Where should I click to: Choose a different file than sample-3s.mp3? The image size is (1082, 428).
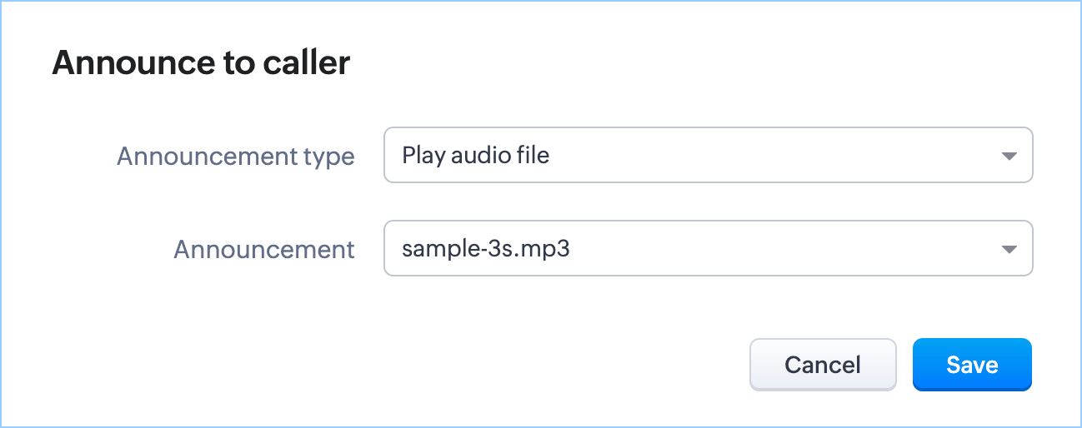[x=708, y=248]
